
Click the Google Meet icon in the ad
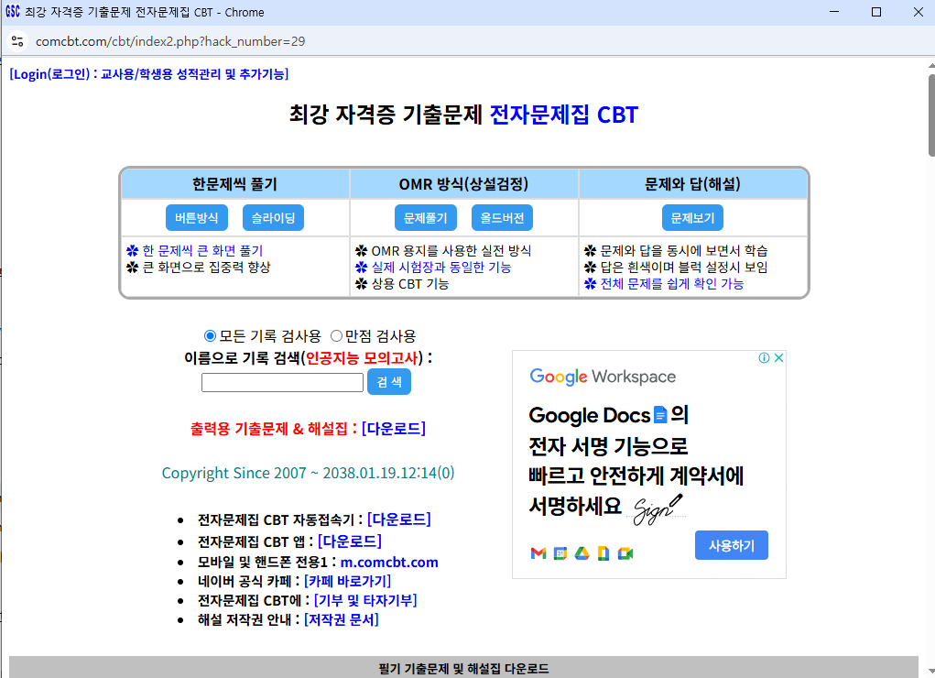[x=626, y=554]
